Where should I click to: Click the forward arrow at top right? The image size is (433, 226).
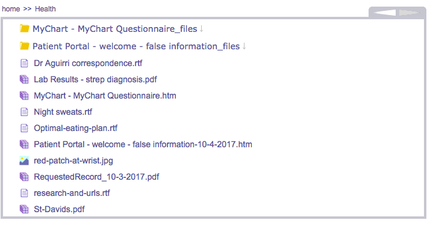coord(409,13)
